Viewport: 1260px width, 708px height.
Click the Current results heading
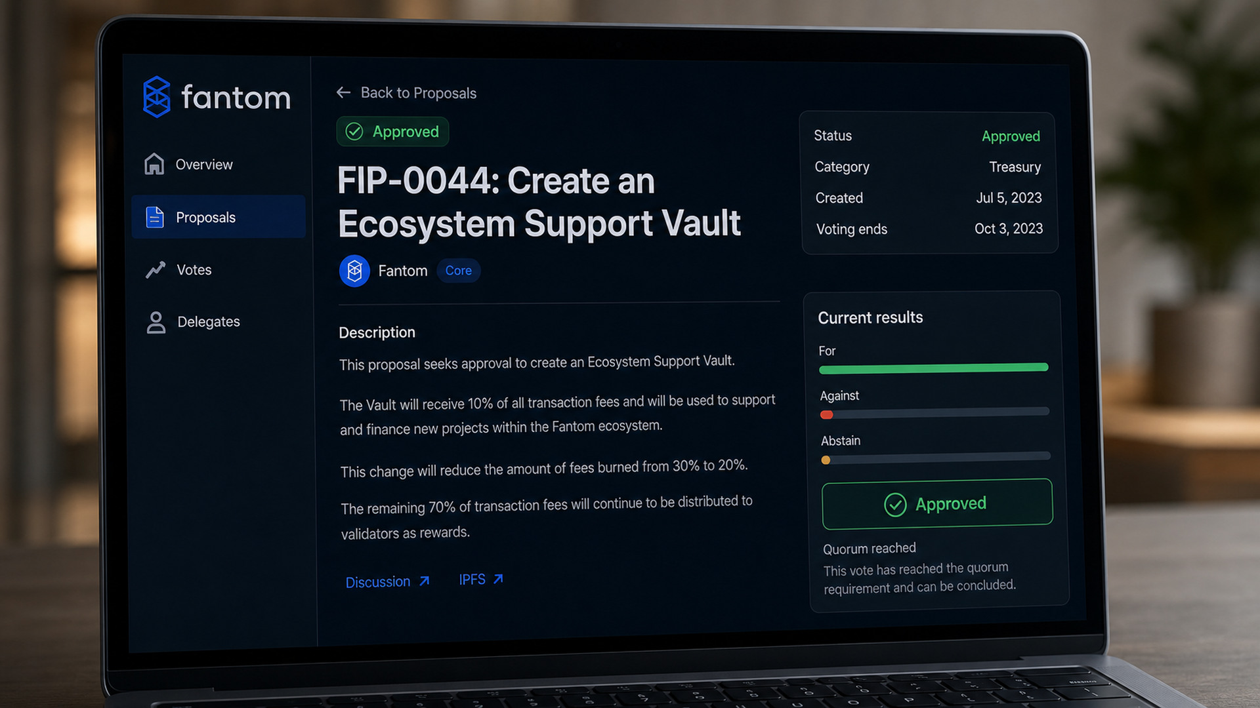[870, 318]
